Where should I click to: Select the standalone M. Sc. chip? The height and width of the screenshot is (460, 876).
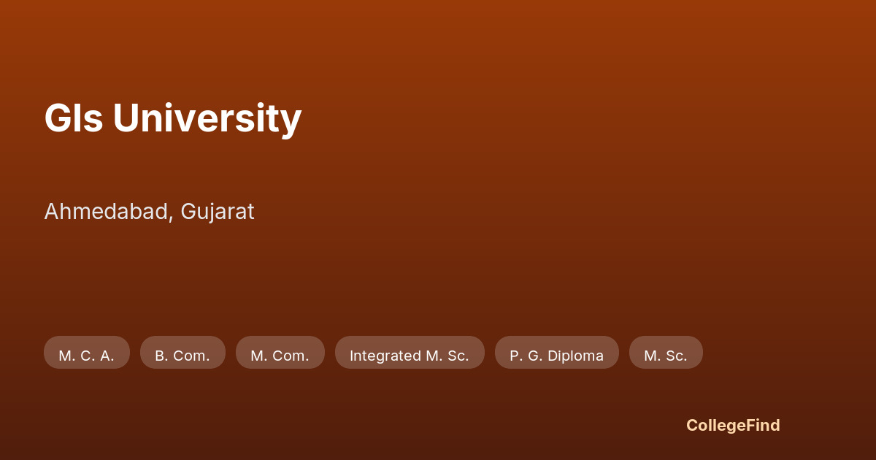(666, 356)
